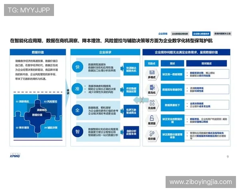Click the 洞察商机 label above 数据价值
Image resolution: width=240 pixels, height=192 pixels.
click(42, 110)
